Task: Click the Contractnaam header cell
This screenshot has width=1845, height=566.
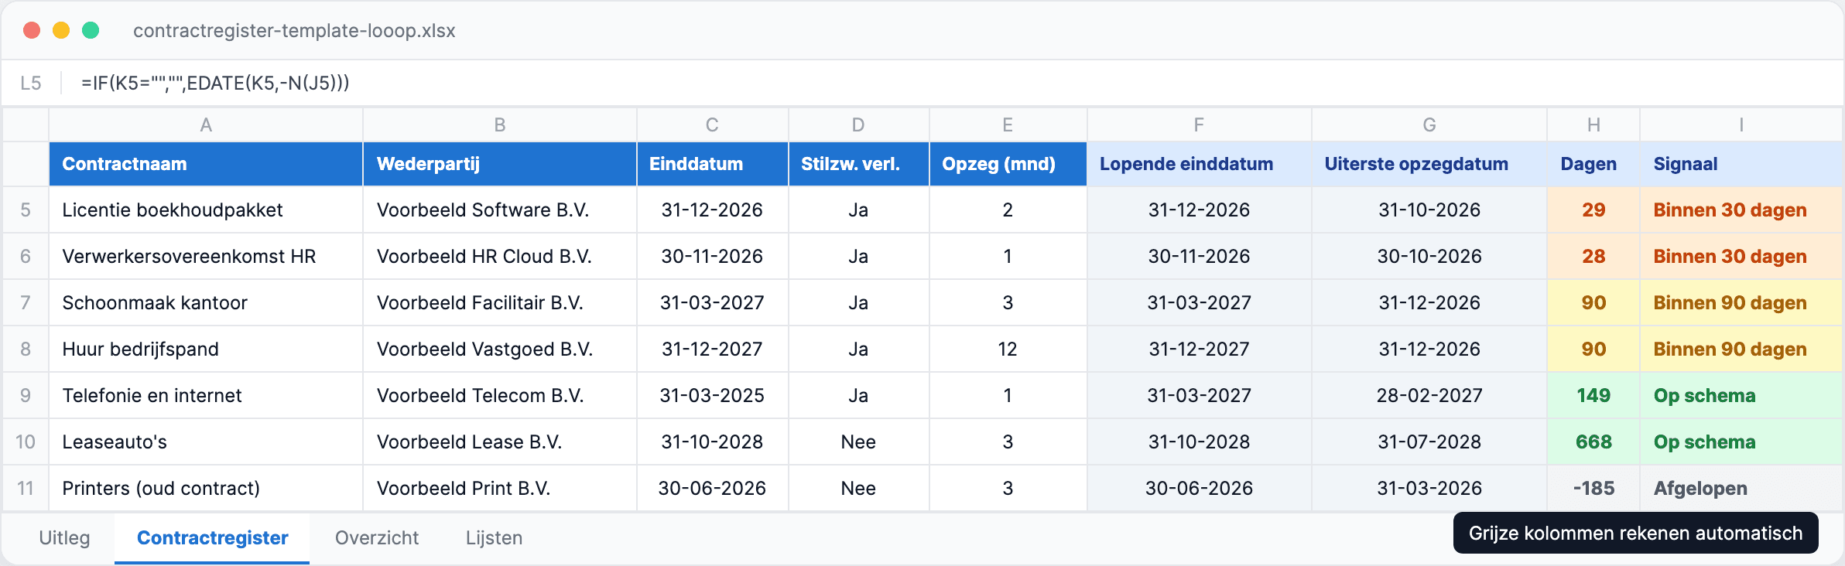Action: [x=206, y=164]
